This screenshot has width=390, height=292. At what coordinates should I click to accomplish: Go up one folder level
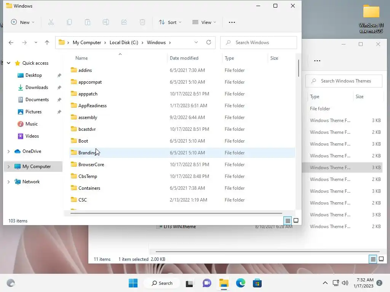(47, 43)
